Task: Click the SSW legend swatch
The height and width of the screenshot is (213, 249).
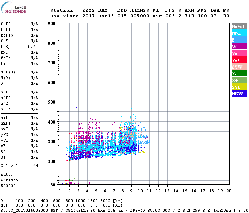Action: pyautogui.click(x=239, y=67)
